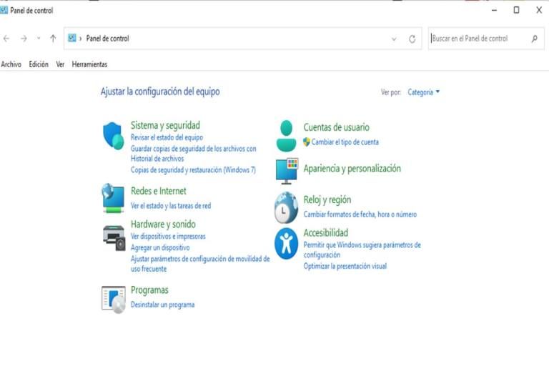The width and height of the screenshot is (549, 366).
Task: Open the Accesibilidad icon
Action: click(x=286, y=243)
